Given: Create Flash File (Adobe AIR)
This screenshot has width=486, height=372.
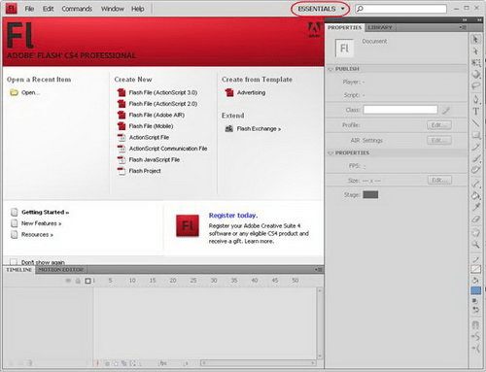Looking at the screenshot, I should point(151,115).
